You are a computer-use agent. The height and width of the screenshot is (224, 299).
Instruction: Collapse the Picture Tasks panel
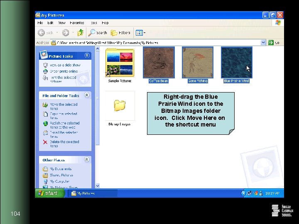click(87, 56)
